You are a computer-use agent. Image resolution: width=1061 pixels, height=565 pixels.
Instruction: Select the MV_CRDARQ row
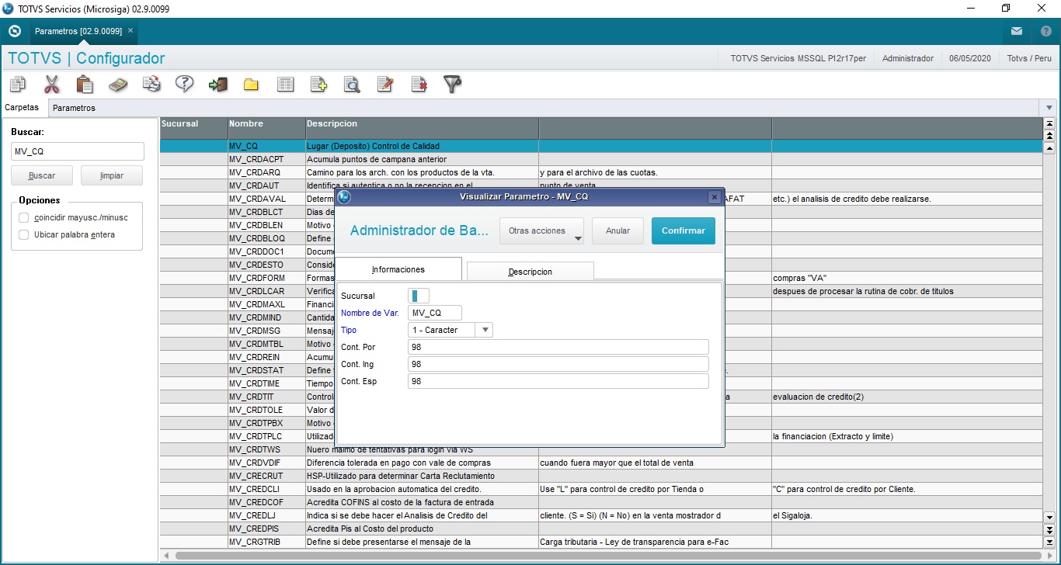click(600, 172)
